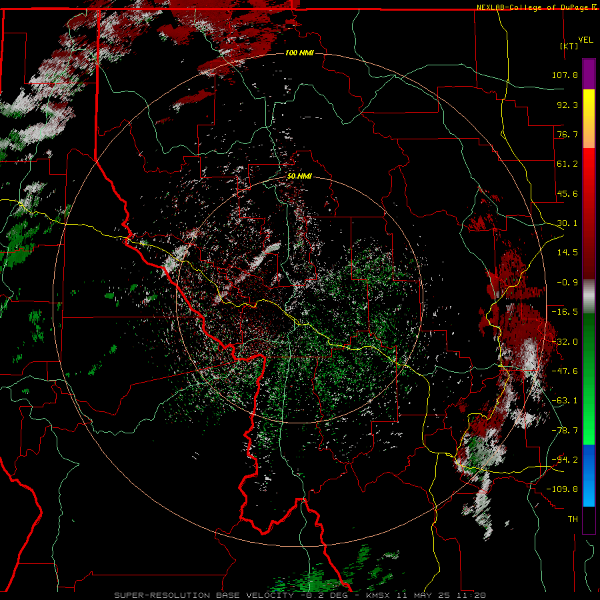Image resolution: width=600 pixels, height=600 pixels.
Task: Select the 45.6 velocity scale value
Action: [567, 193]
